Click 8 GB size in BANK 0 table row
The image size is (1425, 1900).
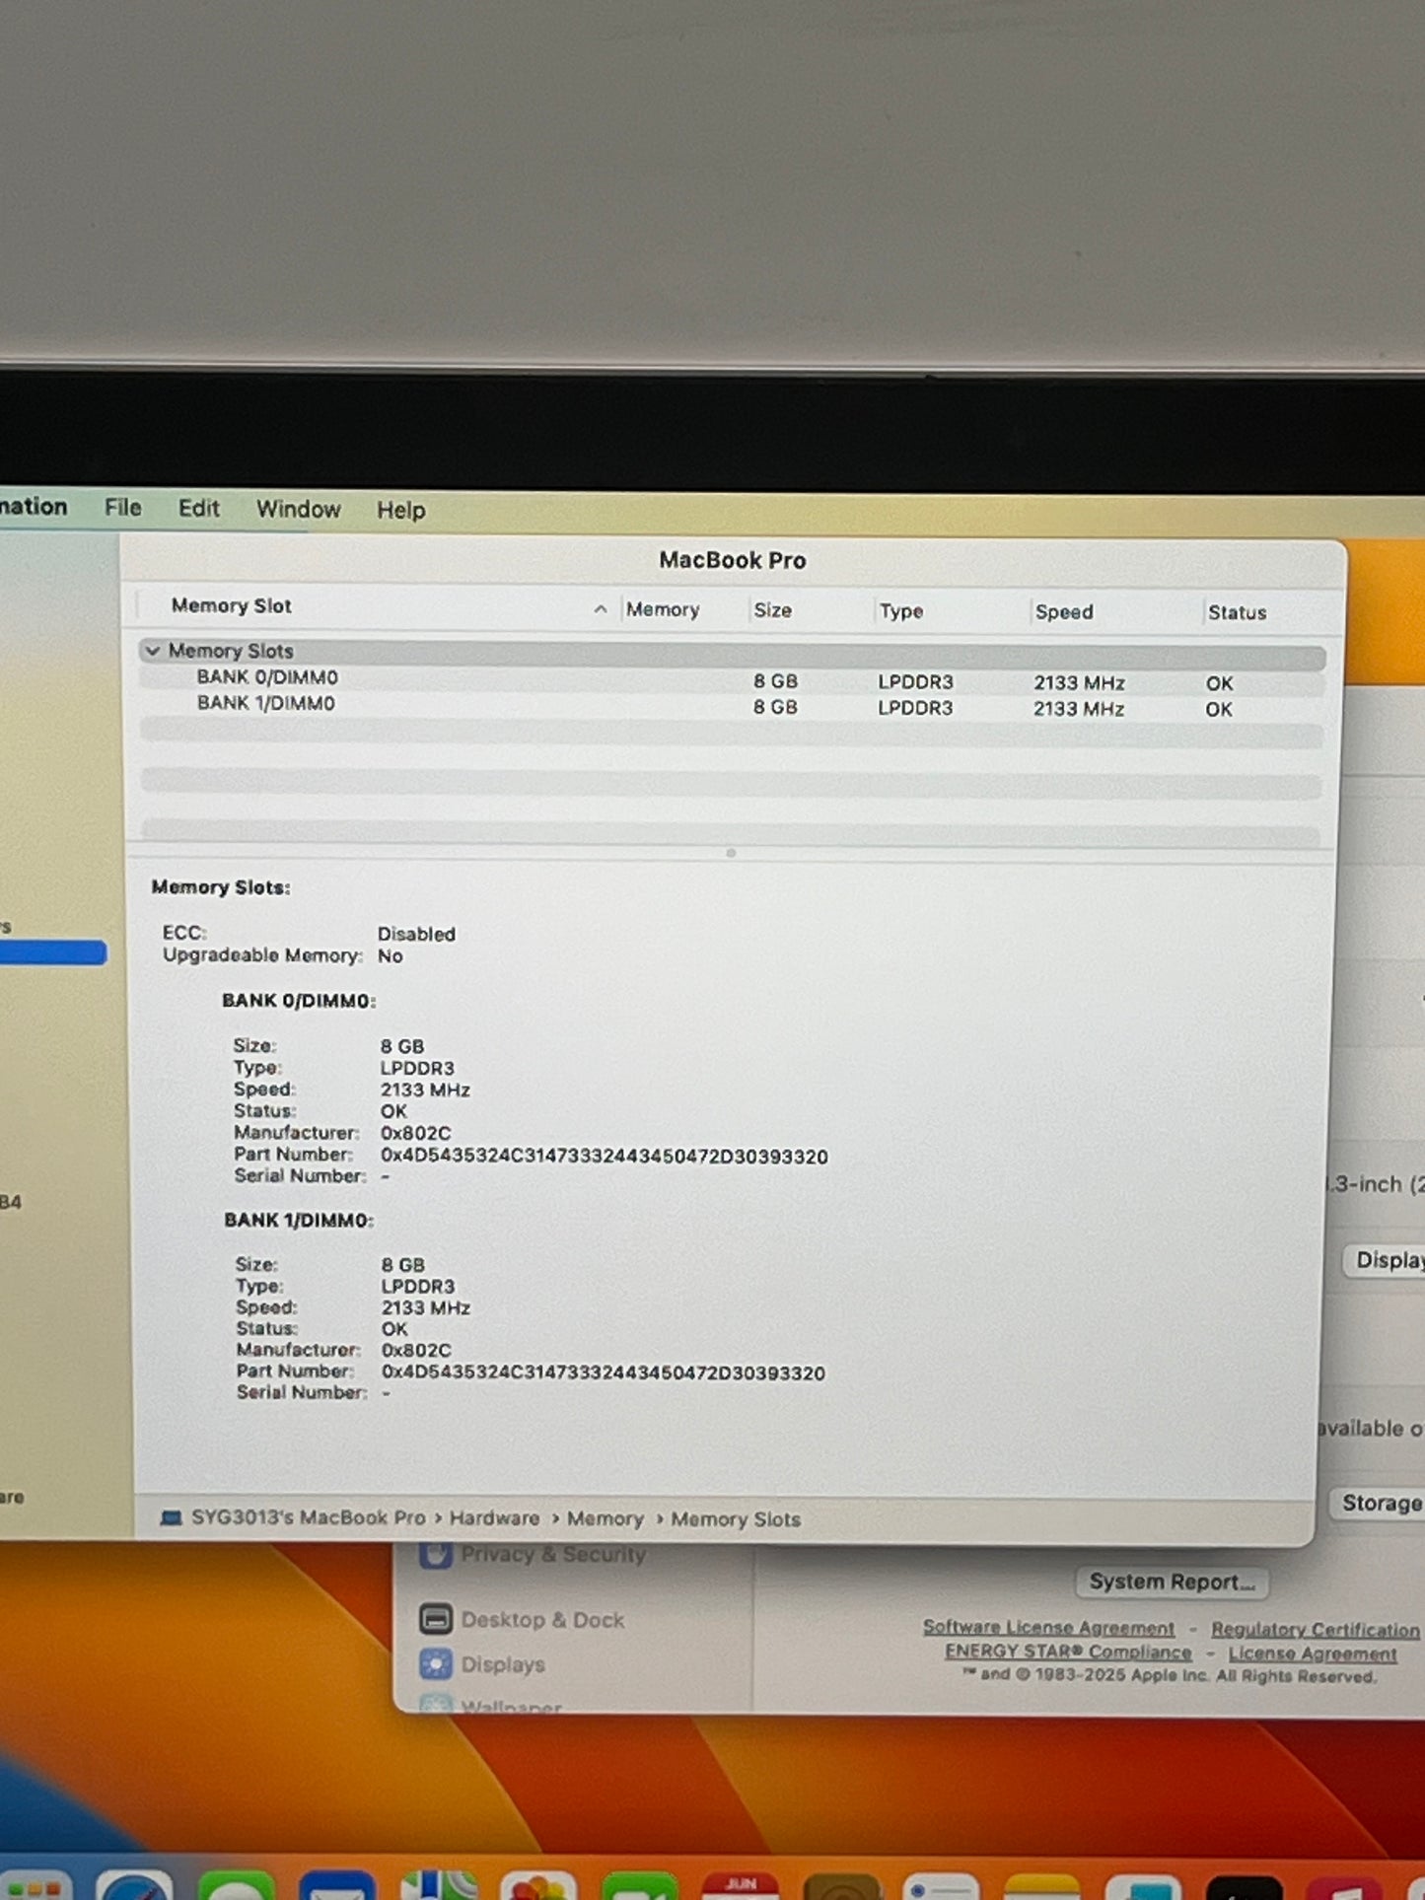775,681
